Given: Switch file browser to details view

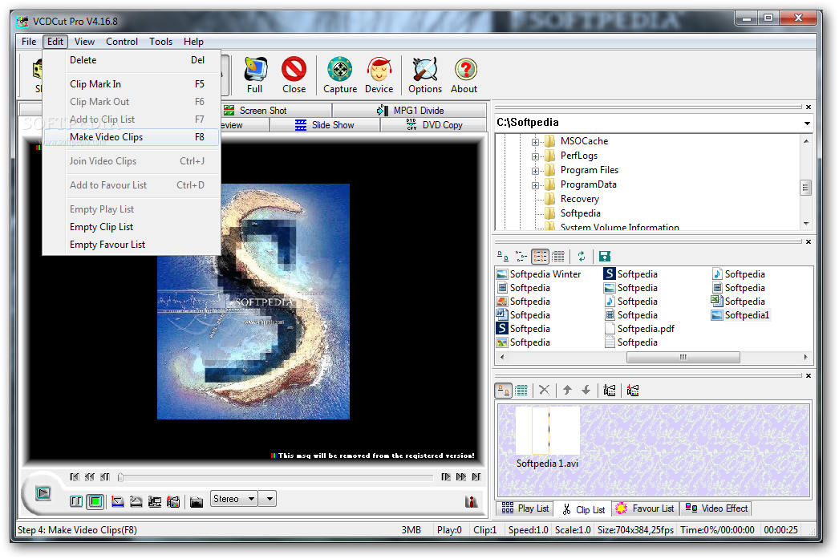Looking at the screenshot, I should point(558,256).
